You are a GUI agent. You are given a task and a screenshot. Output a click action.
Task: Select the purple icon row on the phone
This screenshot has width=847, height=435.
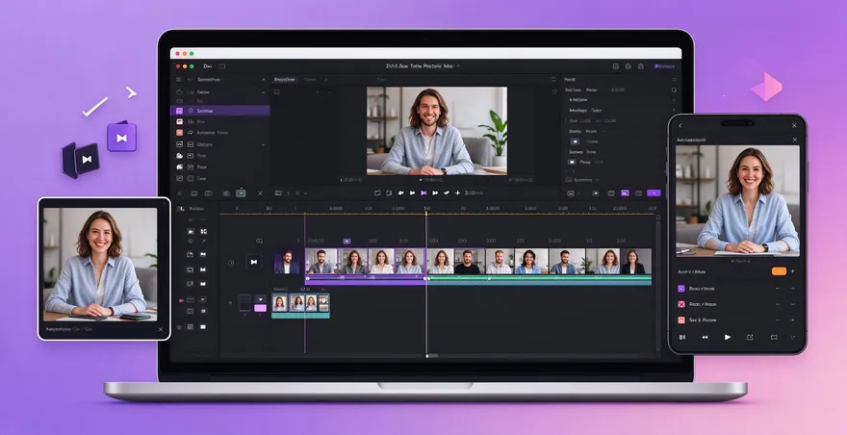click(x=737, y=289)
